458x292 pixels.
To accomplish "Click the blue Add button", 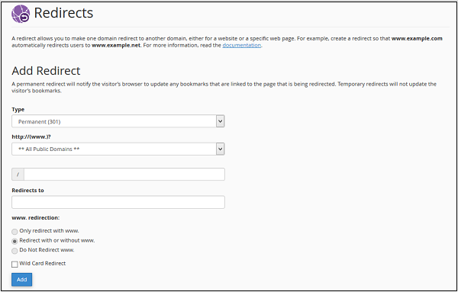I will pyautogui.click(x=21, y=280).
